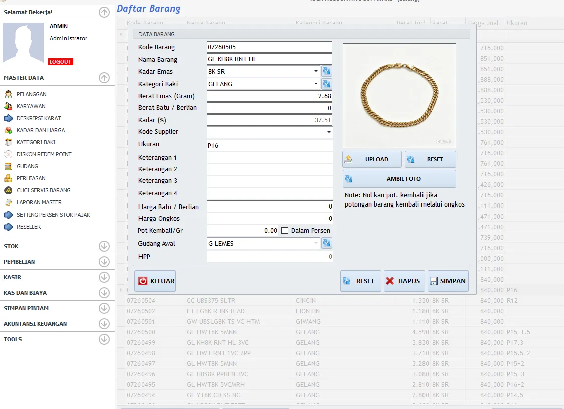Click the HAPUS button
564x409 pixels.
pyautogui.click(x=404, y=281)
